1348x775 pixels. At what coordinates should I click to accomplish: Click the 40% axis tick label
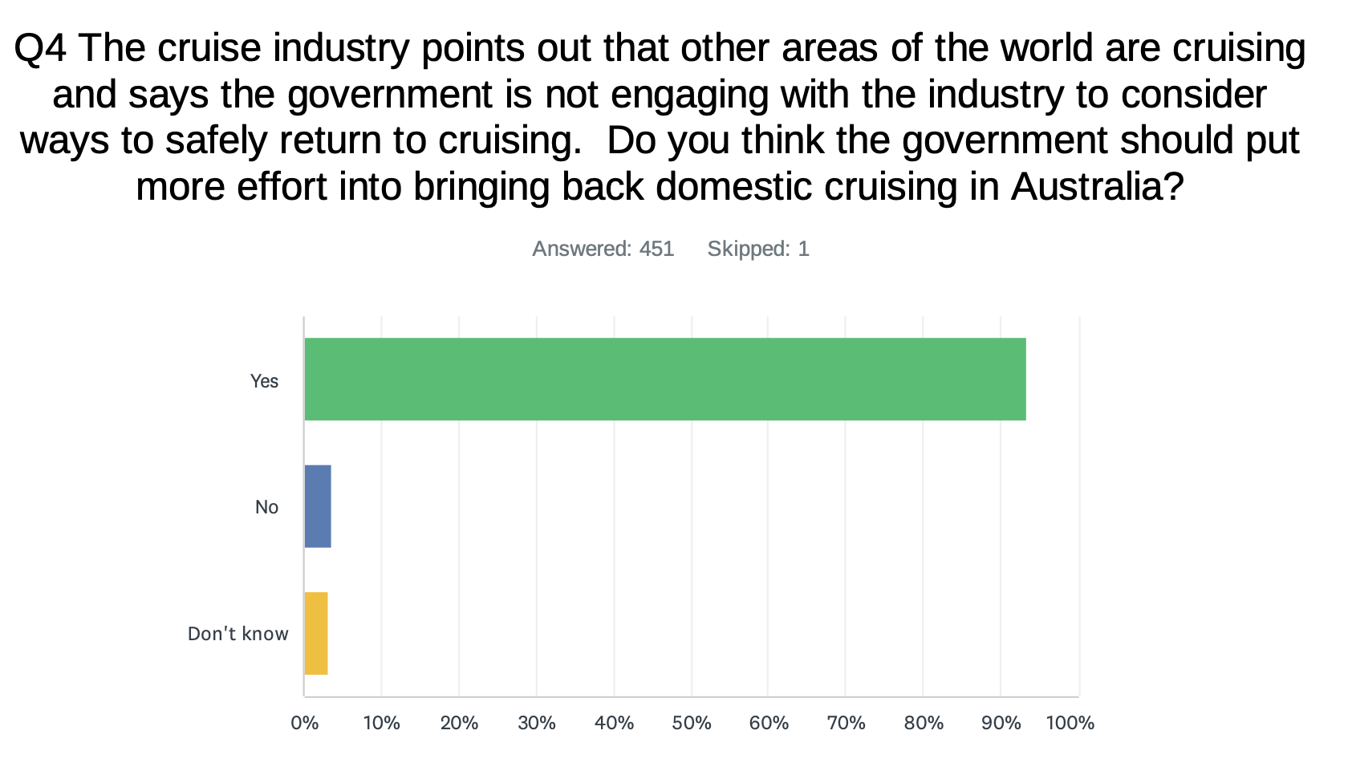click(x=615, y=723)
